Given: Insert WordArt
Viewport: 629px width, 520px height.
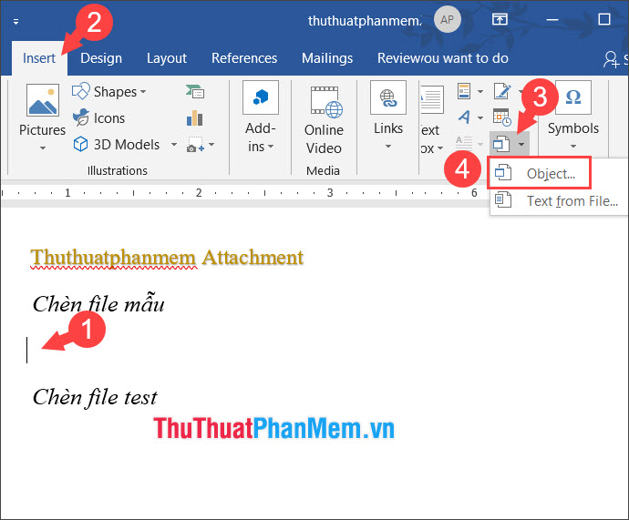Looking at the screenshot, I should tap(464, 117).
